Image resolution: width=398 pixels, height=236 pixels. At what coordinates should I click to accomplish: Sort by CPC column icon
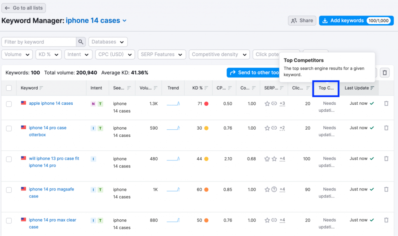[x=230, y=88]
